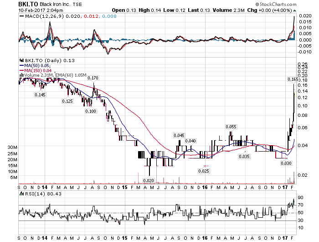
Task: Click the 0.030 low price annotation
Action: click(286, 163)
